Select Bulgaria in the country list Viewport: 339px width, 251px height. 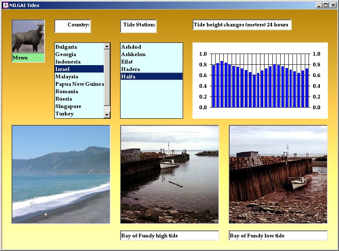coord(66,47)
